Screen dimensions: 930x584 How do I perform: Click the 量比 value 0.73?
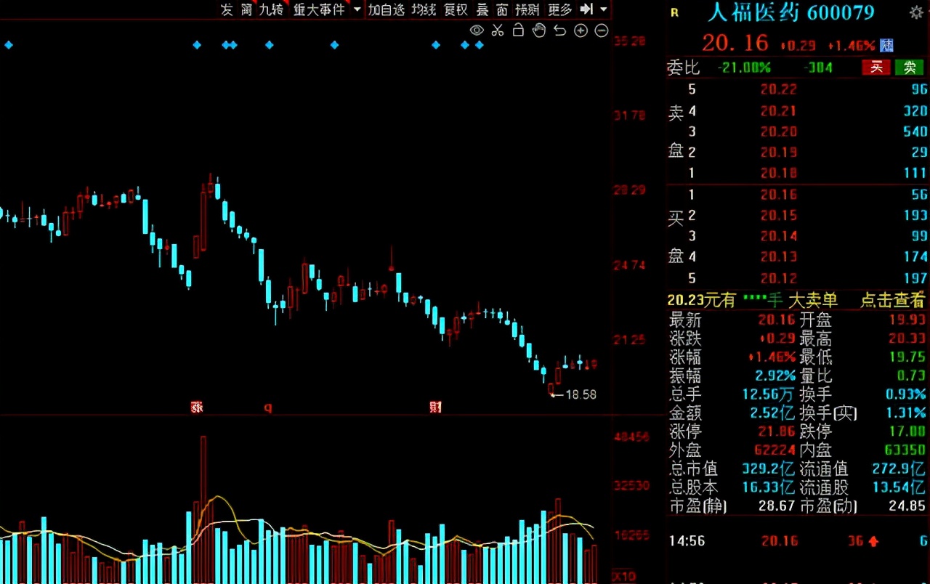click(912, 376)
